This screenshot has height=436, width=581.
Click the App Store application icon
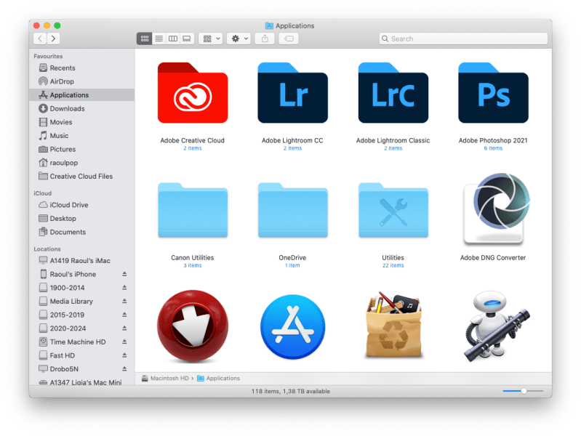pos(292,327)
